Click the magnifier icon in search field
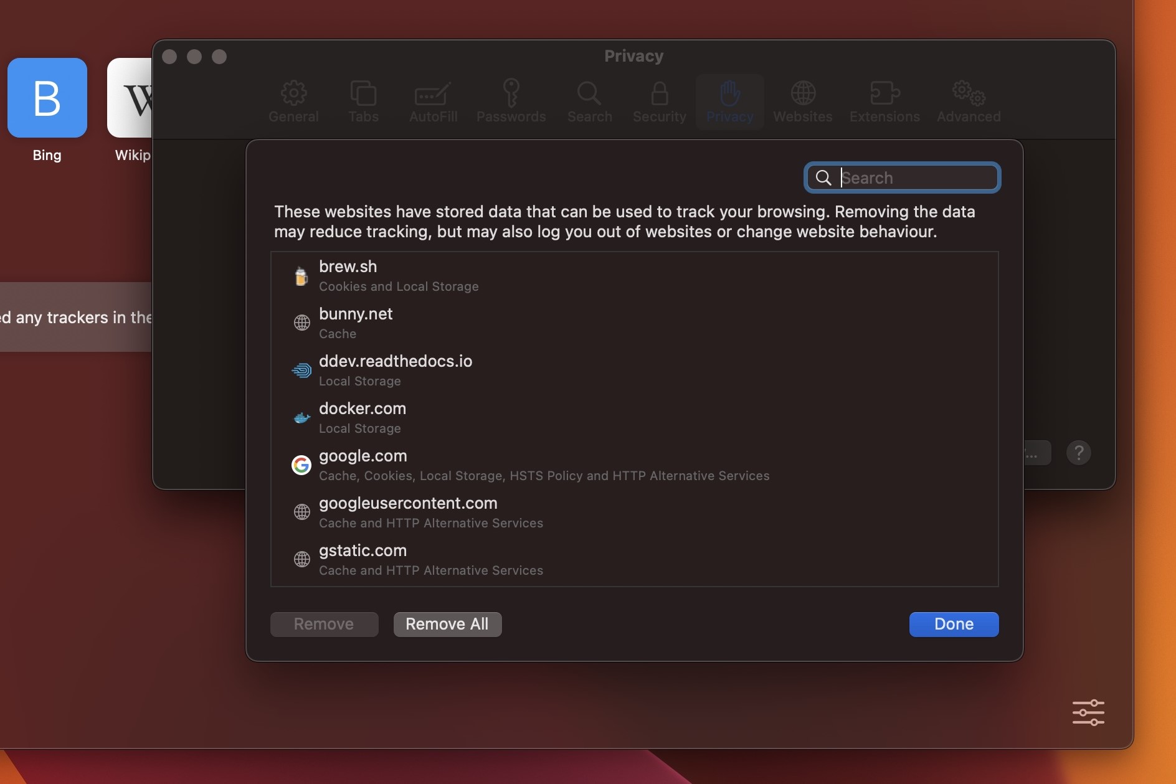1176x784 pixels. pyautogui.click(x=823, y=178)
